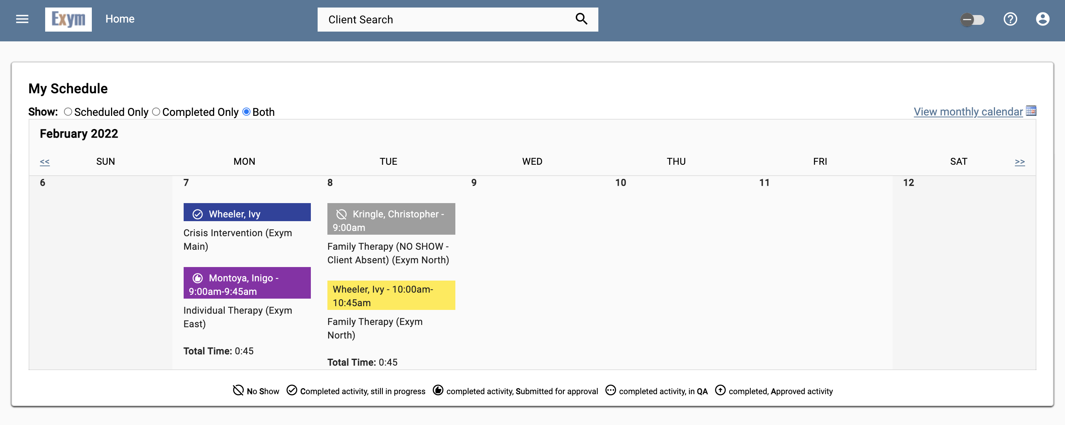This screenshot has height=425, width=1065.
Task: Open the Montoya, Inigo appointment block
Action: (x=247, y=283)
